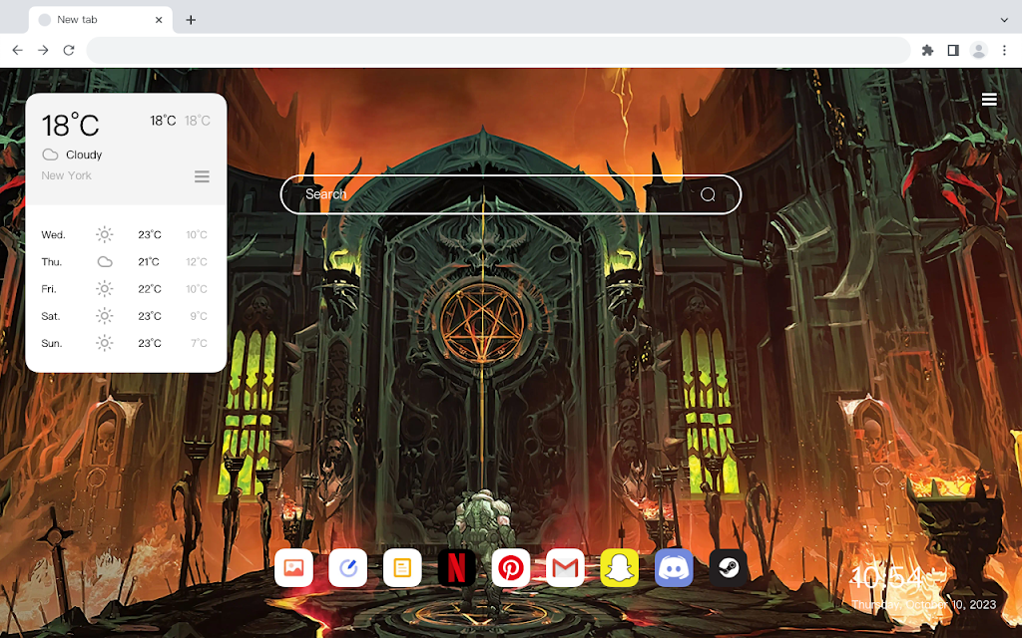Open a new browser tab
The image size is (1022, 638).
tap(191, 20)
